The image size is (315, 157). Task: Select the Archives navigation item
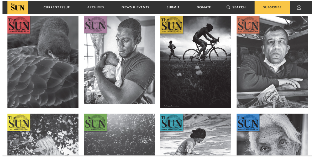tap(96, 7)
